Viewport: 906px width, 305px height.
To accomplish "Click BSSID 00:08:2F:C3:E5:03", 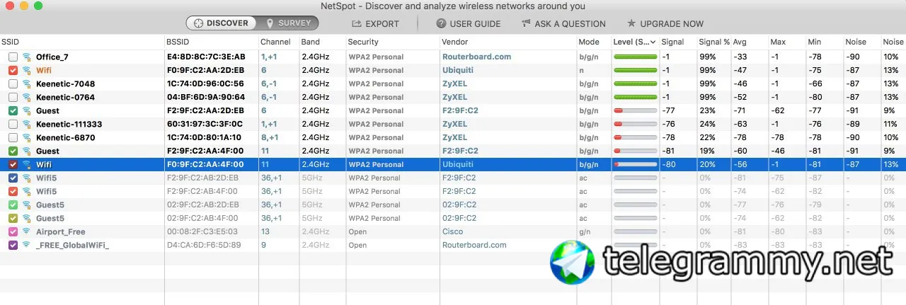I will (202, 231).
